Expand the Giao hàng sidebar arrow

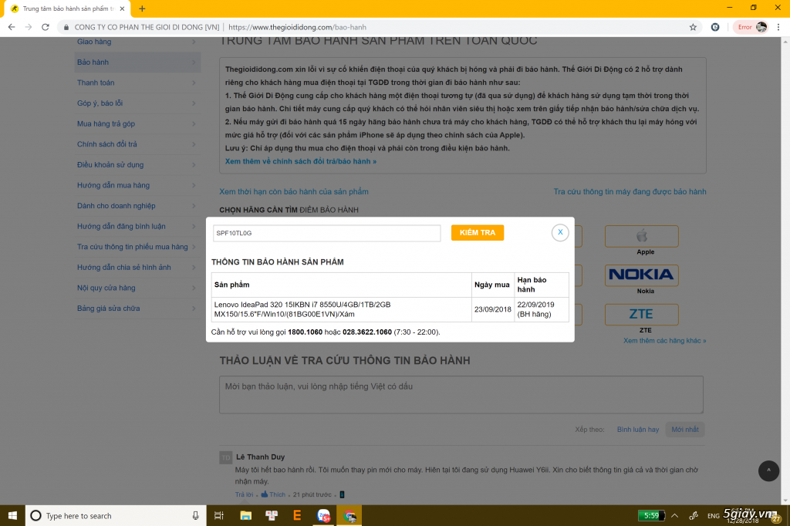click(x=194, y=42)
